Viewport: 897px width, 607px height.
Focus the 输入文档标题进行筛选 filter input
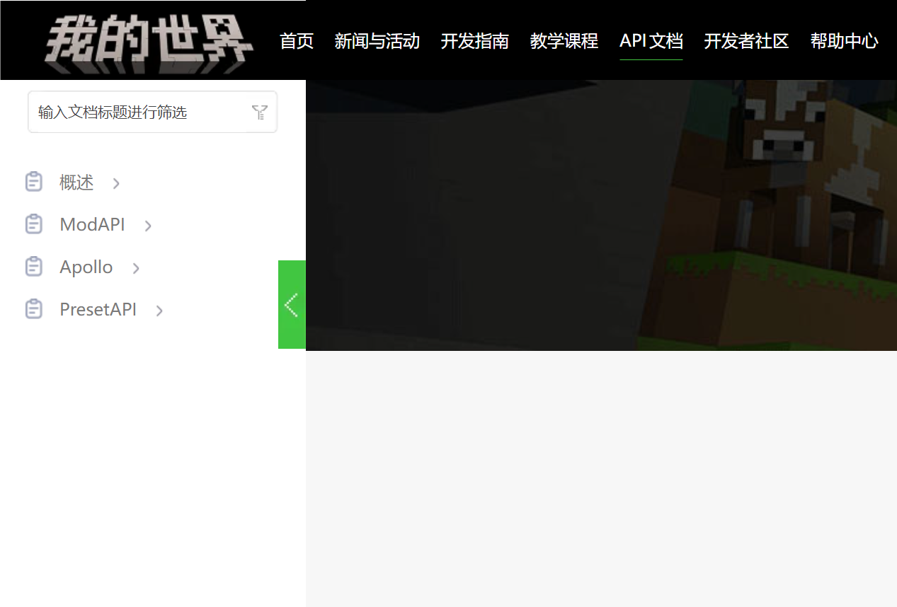pos(152,112)
